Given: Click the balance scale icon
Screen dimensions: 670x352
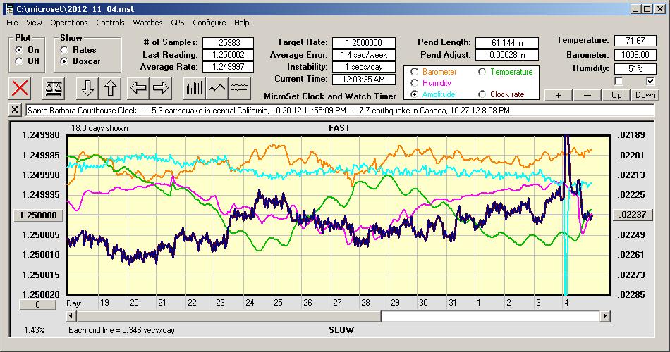Looking at the screenshot, I should pyautogui.click(x=52, y=88).
